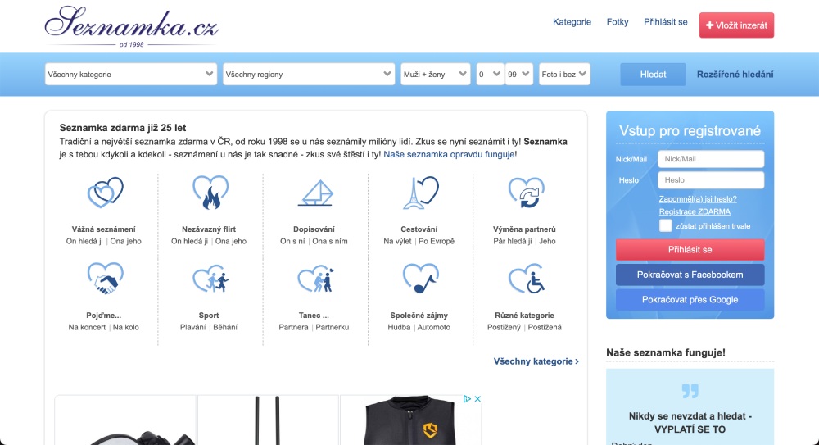Select Postižený under Různé kategorie

coord(504,327)
